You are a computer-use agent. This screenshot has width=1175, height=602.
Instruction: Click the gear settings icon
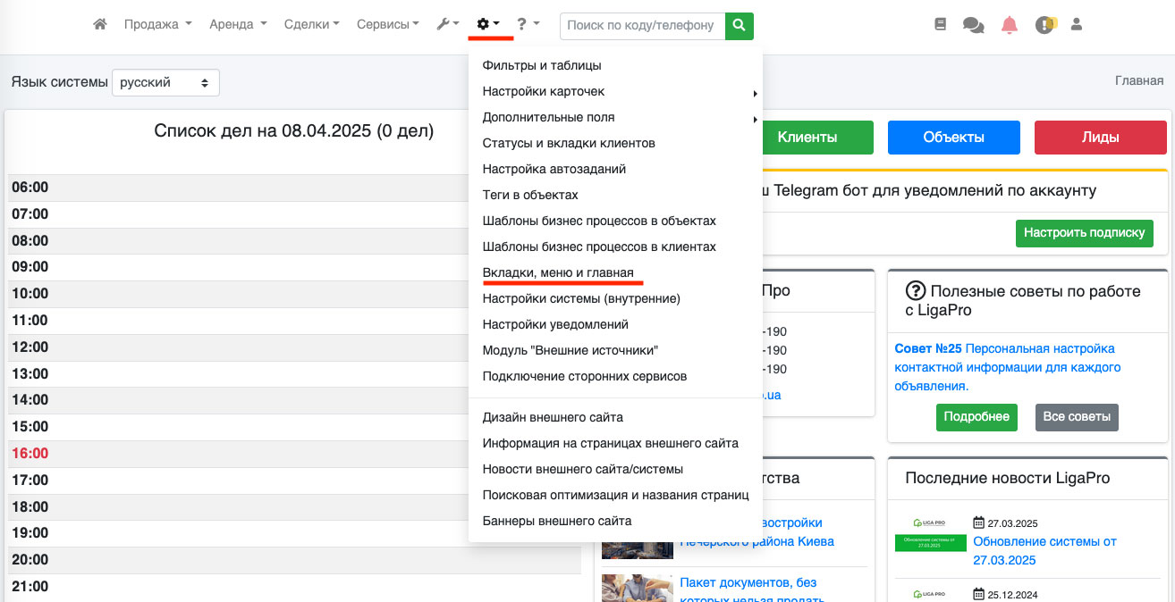pos(488,25)
